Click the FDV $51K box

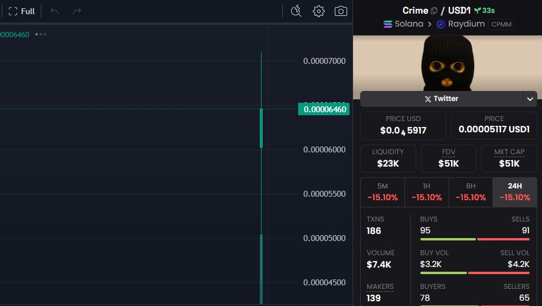point(448,158)
